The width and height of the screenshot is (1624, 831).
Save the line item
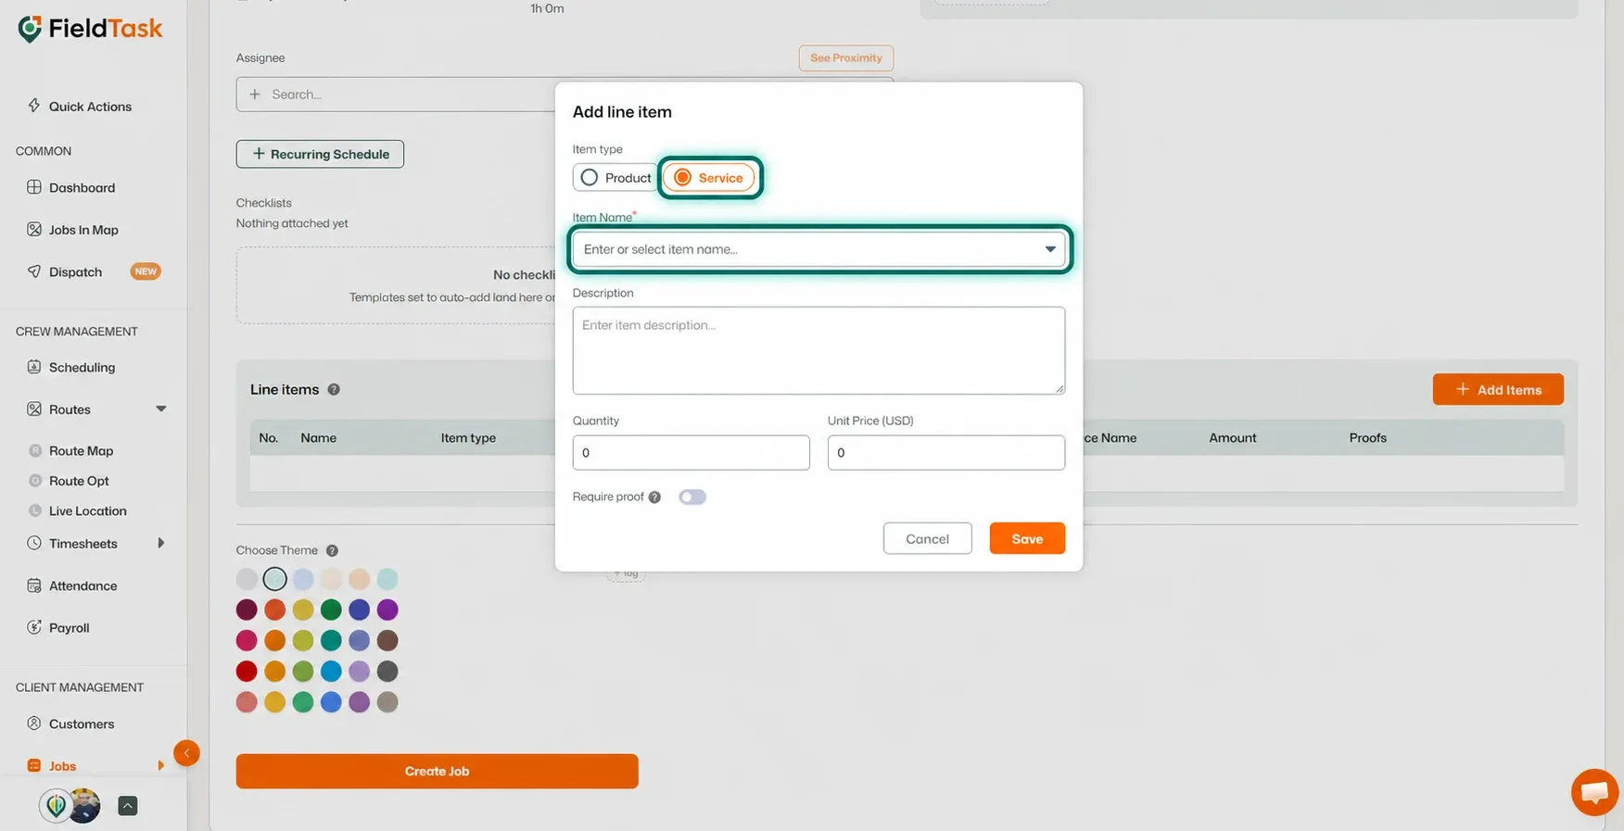(x=1027, y=538)
